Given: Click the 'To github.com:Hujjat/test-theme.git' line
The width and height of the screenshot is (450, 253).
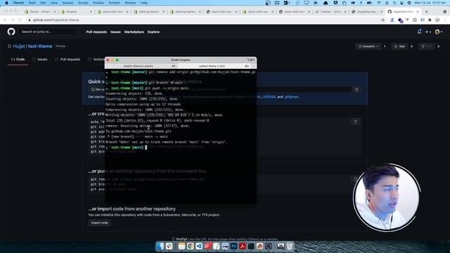Looking at the screenshot, I should click(x=139, y=131).
